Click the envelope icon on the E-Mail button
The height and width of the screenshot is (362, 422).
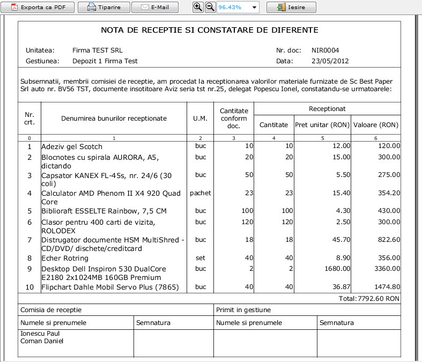click(x=145, y=8)
